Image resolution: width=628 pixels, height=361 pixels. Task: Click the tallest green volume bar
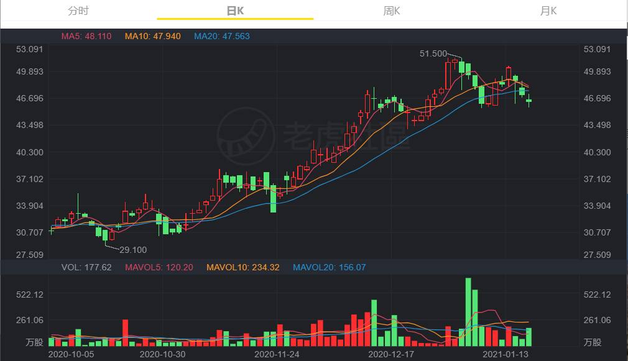(x=468, y=312)
